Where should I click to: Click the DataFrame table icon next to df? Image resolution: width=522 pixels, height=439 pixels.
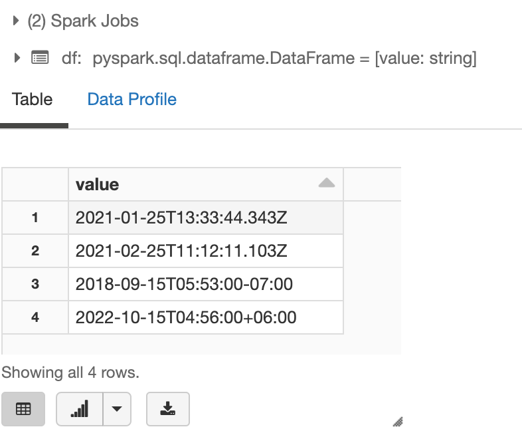tap(40, 58)
